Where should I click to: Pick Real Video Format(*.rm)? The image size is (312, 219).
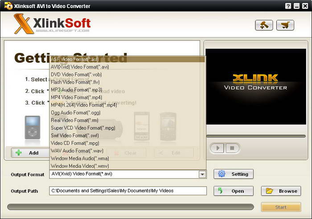tap(127, 120)
